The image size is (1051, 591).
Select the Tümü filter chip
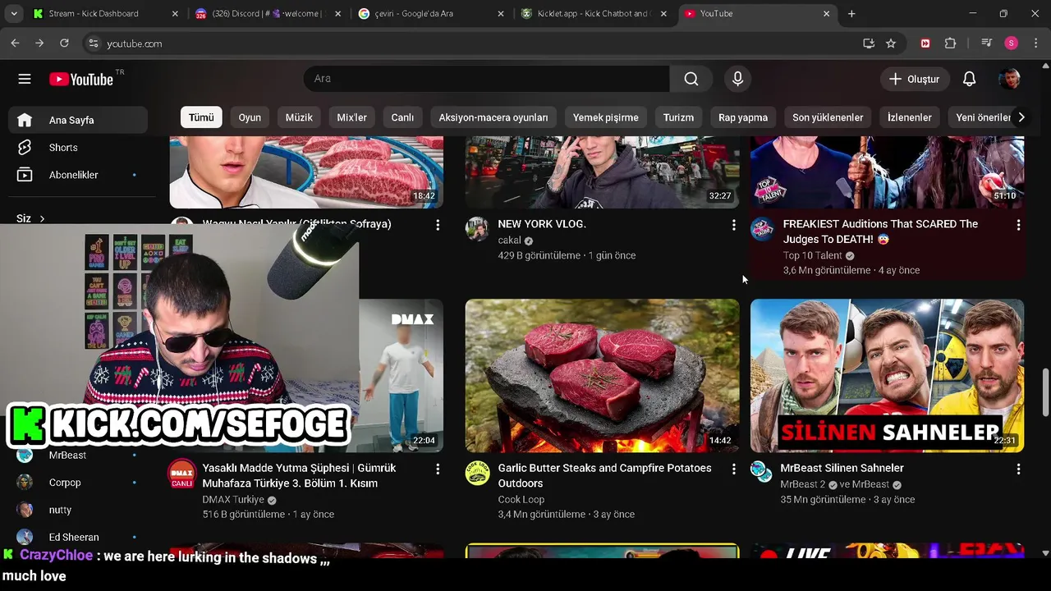(201, 117)
